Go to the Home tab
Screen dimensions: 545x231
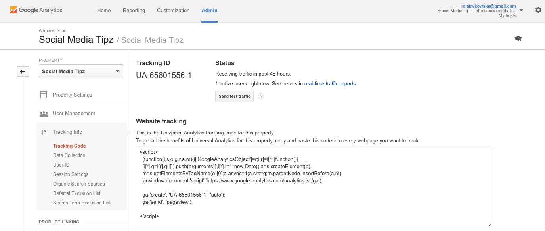104,11
